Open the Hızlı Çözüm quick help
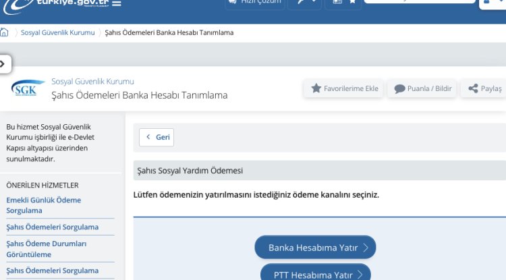The image size is (506, 280). click(255, 3)
